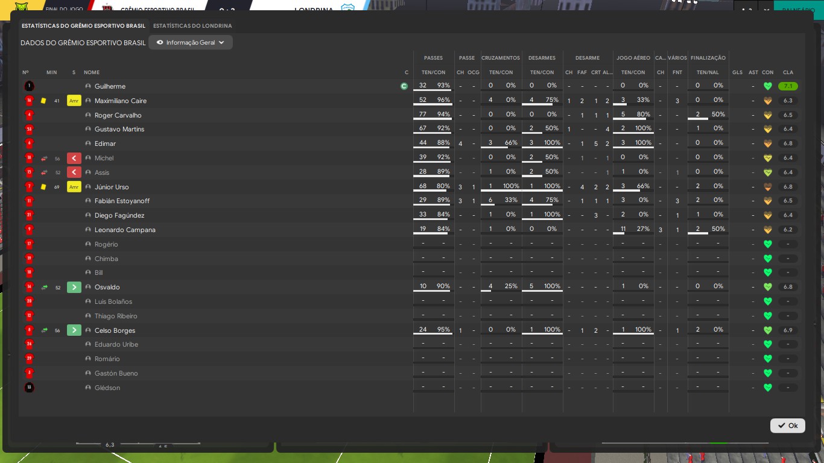Click the Finalização column group header
The height and width of the screenshot is (463, 824).
(708, 58)
